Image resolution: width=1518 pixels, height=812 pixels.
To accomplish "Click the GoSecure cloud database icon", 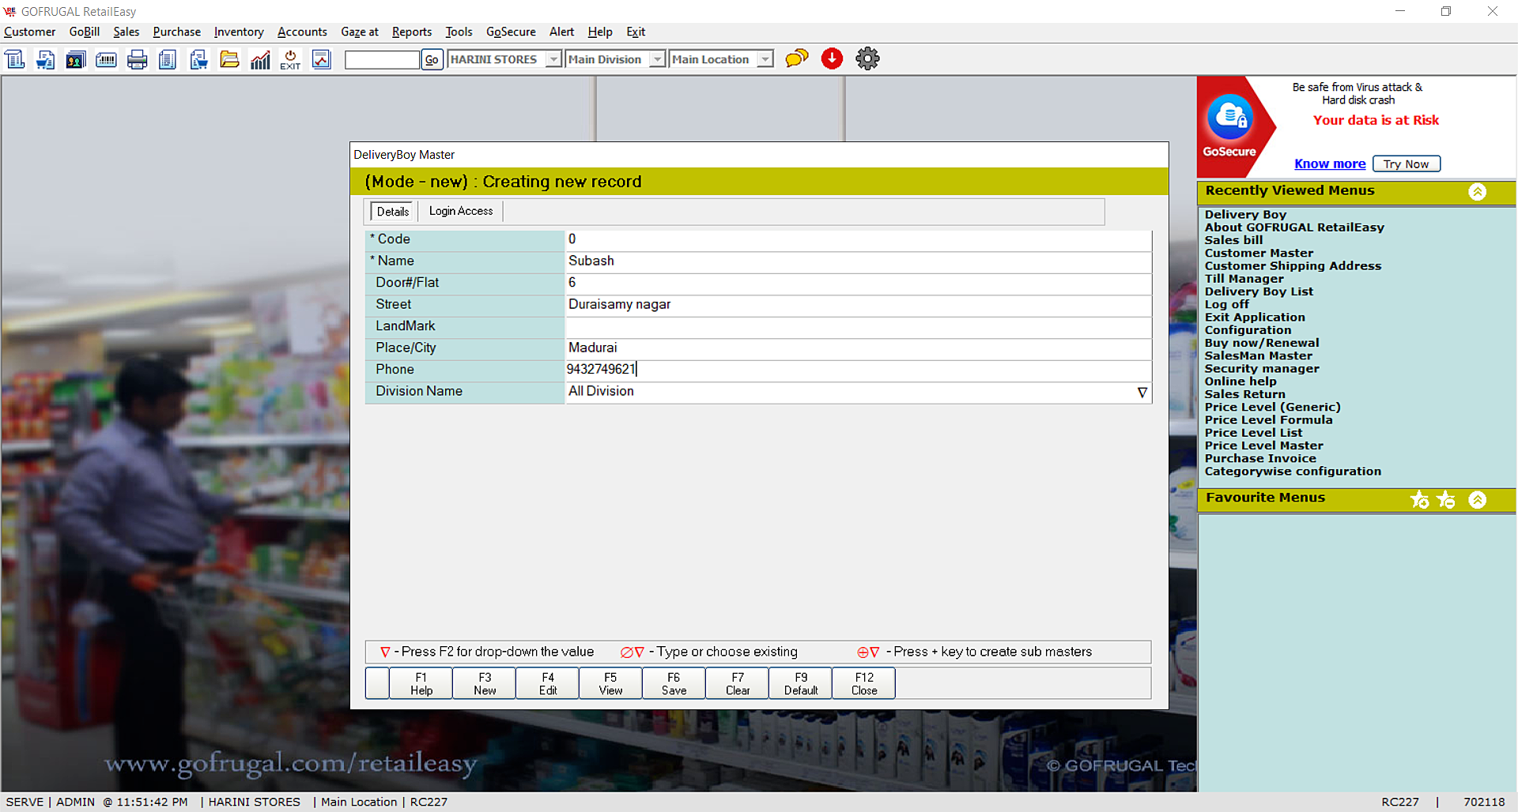I will click(1230, 118).
